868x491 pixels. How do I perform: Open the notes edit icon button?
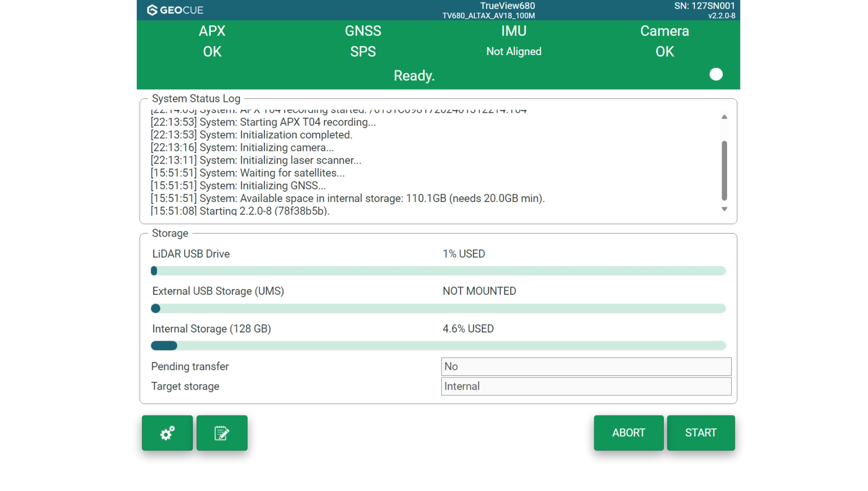(x=222, y=433)
